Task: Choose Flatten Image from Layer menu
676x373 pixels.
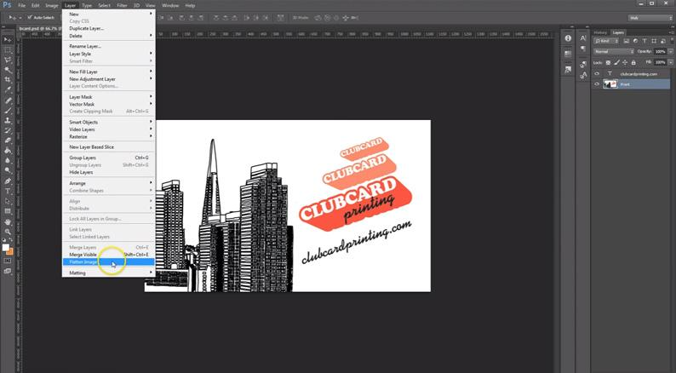Action: 109,261
